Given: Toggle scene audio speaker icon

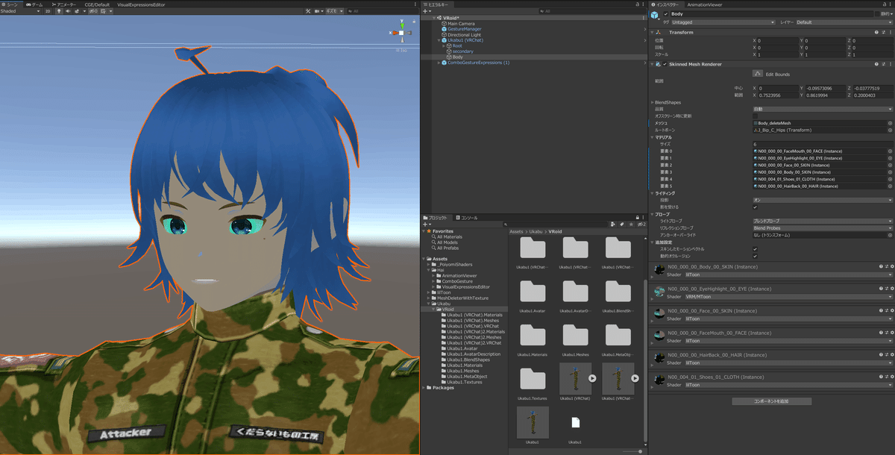Looking at the screenshot, I should 68,11.
